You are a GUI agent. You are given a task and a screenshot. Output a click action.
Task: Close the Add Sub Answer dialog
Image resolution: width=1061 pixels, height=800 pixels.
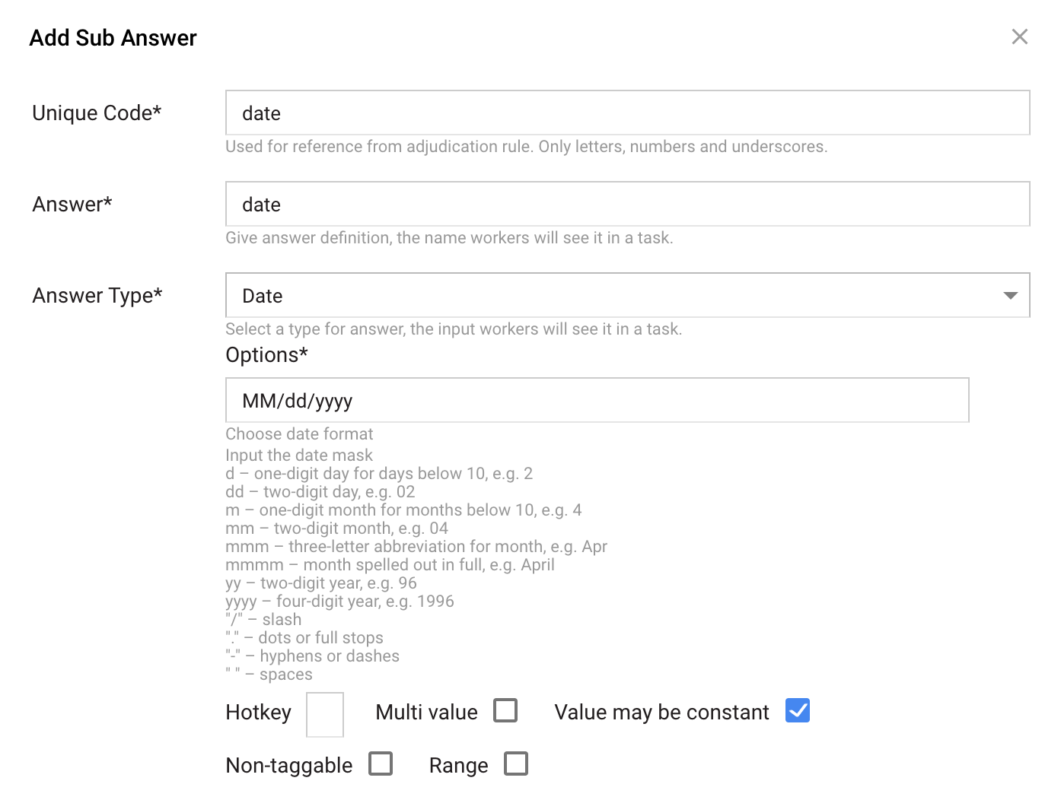tap(1020, 37)
